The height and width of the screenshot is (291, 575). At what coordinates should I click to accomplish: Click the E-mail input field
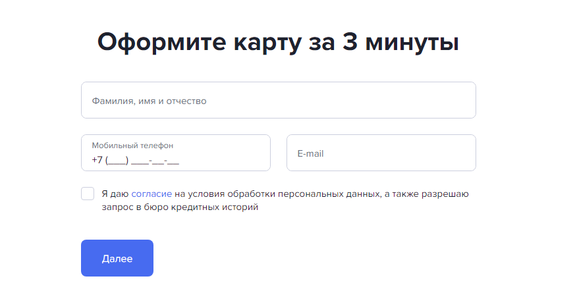pyautogui.click(x=381, y=153)
